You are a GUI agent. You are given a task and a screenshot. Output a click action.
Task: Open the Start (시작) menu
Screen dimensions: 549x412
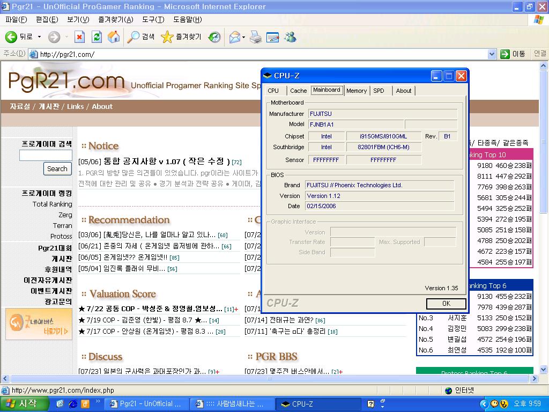[x=24, y=404]
